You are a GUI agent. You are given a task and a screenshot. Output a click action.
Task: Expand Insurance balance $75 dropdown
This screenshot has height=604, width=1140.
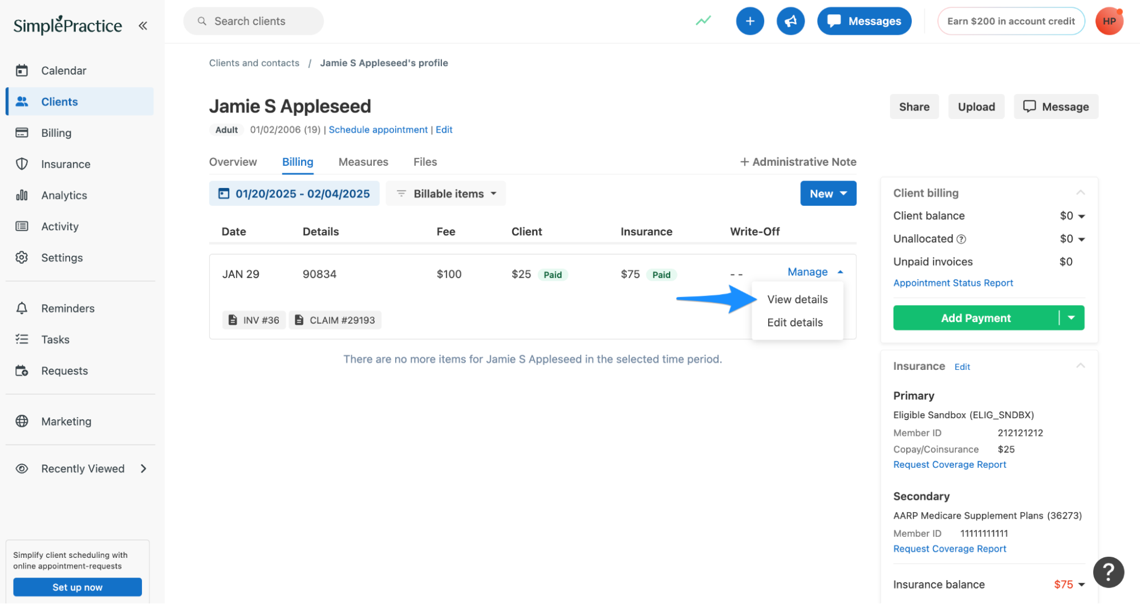coord(1069,585)
